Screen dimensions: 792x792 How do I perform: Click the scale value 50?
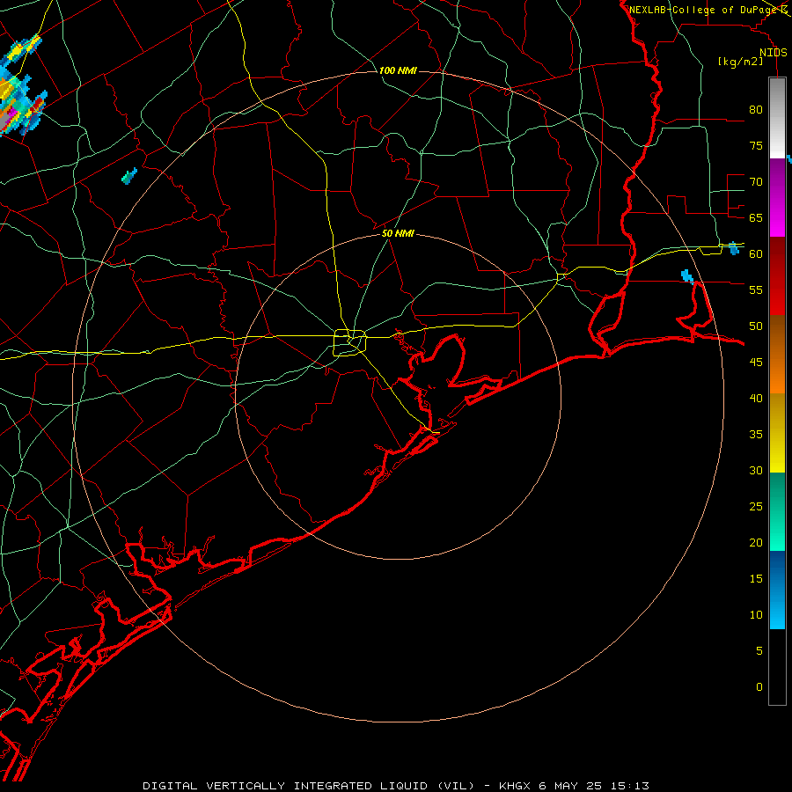coord(756,326)
